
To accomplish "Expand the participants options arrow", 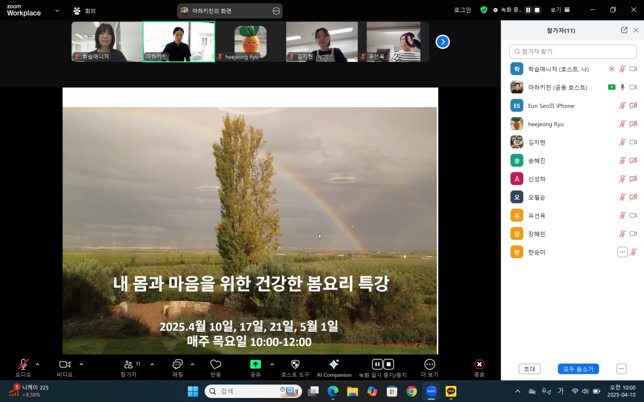I will click(152, 364).
